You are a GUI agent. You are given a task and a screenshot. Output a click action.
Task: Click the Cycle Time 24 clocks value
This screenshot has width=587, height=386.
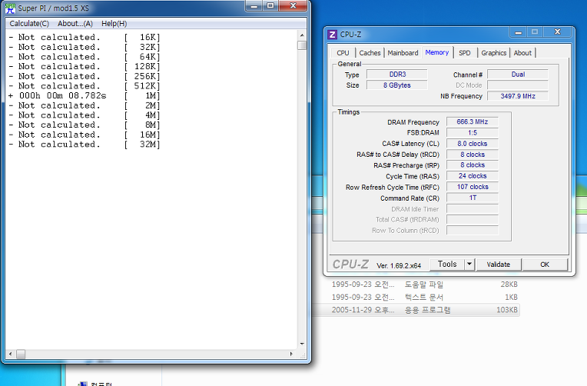[473, 176]
